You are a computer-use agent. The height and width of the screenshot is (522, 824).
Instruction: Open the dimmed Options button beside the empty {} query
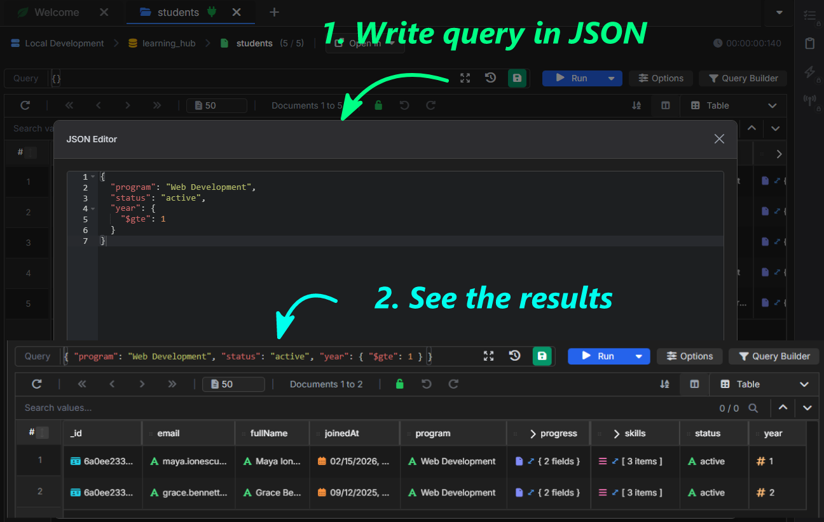point(661,78)
